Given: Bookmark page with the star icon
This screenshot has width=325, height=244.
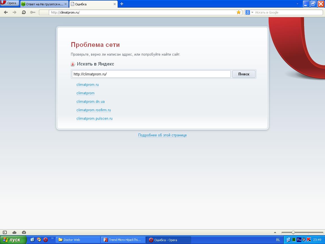Looking at the screenshot, I should (x=239, y=12).
